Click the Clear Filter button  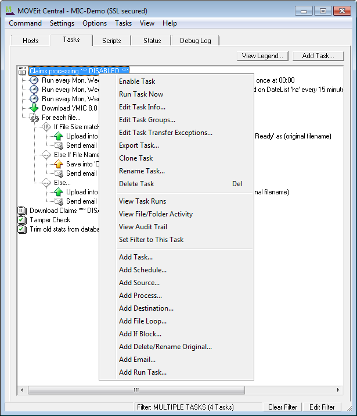click(282, 407)
